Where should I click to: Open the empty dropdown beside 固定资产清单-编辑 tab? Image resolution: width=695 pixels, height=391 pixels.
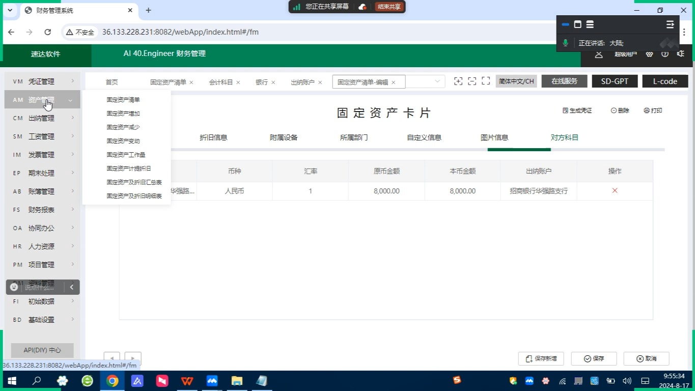point(437,81)
